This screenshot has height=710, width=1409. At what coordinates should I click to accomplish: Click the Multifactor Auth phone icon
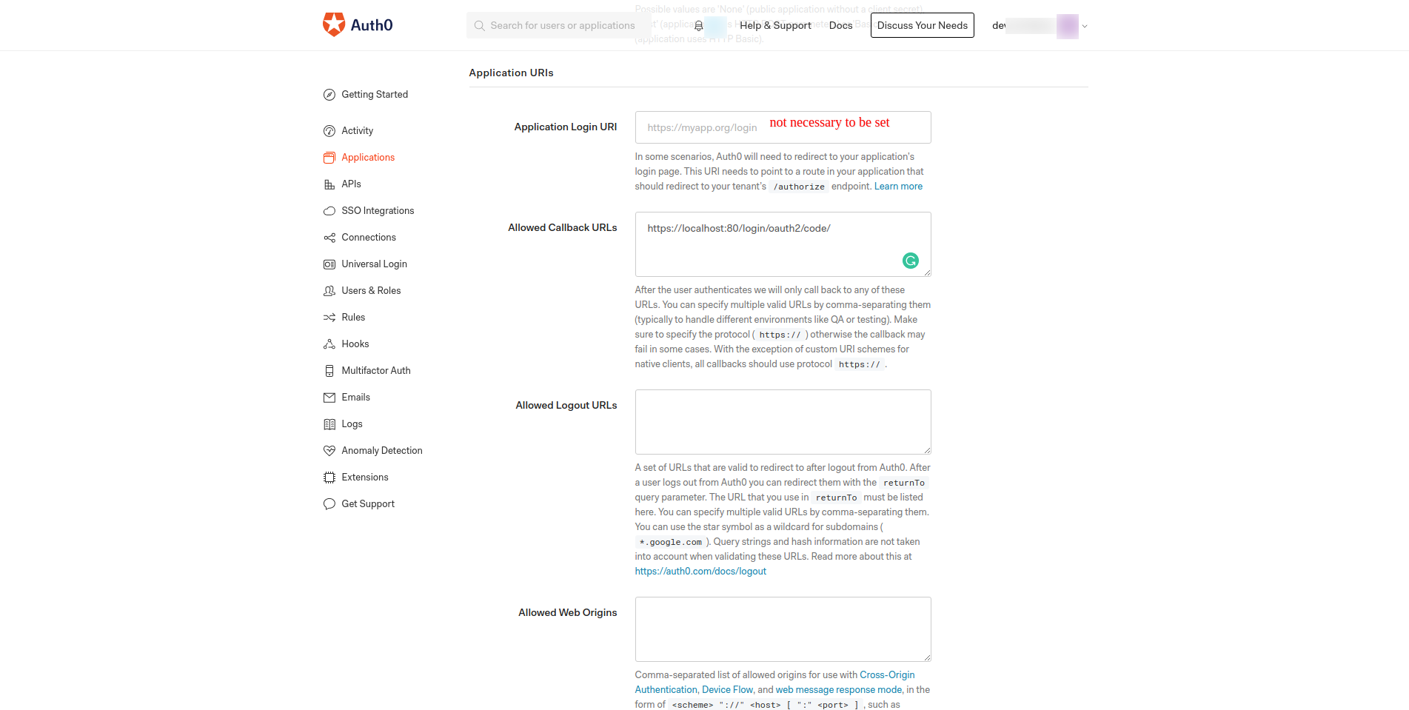329,371
